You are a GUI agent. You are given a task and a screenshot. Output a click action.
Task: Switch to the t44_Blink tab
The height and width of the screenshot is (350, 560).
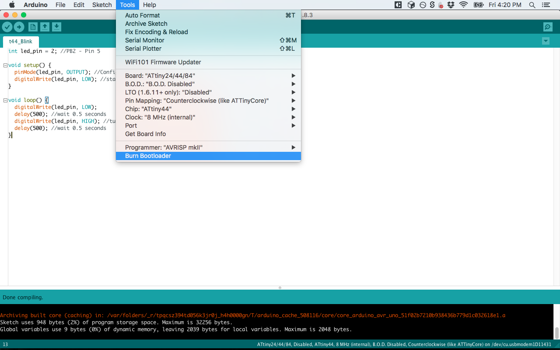point(21,42)
